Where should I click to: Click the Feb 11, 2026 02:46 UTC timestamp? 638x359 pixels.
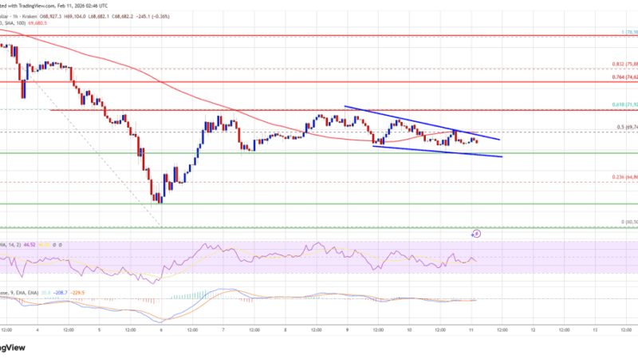pos(83,6)
